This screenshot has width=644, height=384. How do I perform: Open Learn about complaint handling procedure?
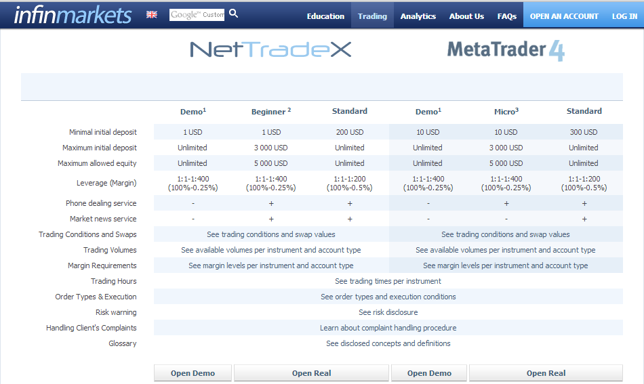388,328
